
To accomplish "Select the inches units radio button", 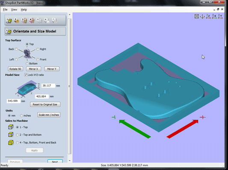I will click(21, 115).
